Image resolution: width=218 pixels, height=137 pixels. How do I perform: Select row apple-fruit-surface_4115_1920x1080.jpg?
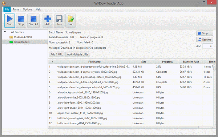coord(131,113)
